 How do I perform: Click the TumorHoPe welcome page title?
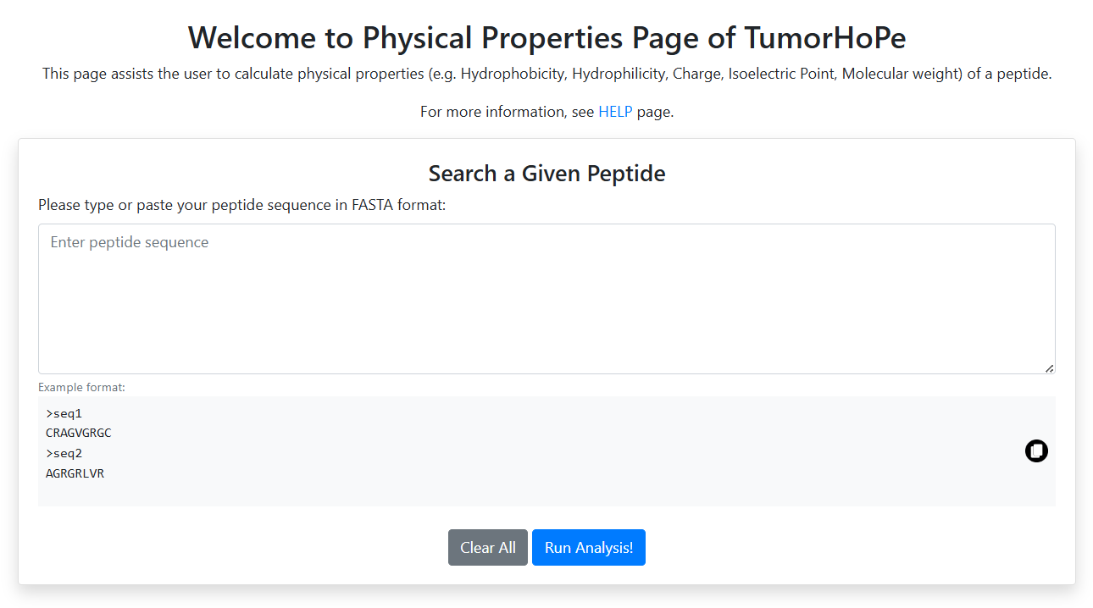point(546,38)
